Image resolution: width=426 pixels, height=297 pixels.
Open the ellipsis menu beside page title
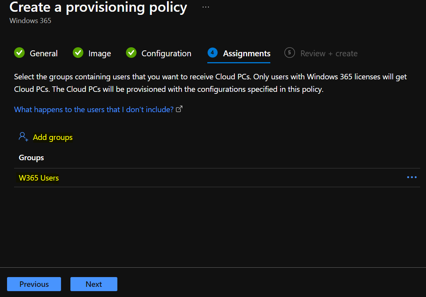coord(206,7)
